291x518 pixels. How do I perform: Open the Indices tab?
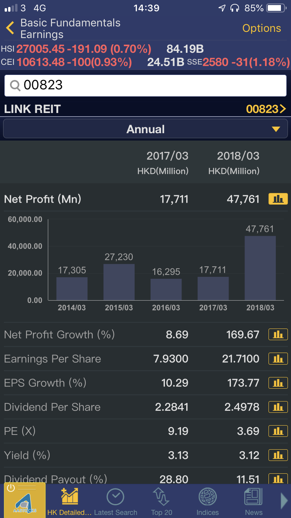point(208,502)
